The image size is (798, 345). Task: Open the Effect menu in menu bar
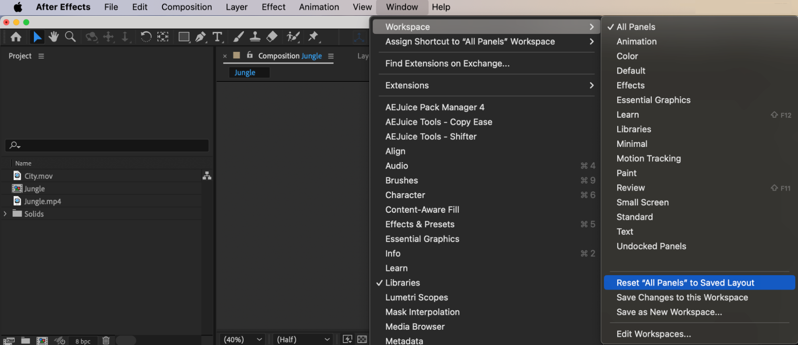[x=273, y=7]
